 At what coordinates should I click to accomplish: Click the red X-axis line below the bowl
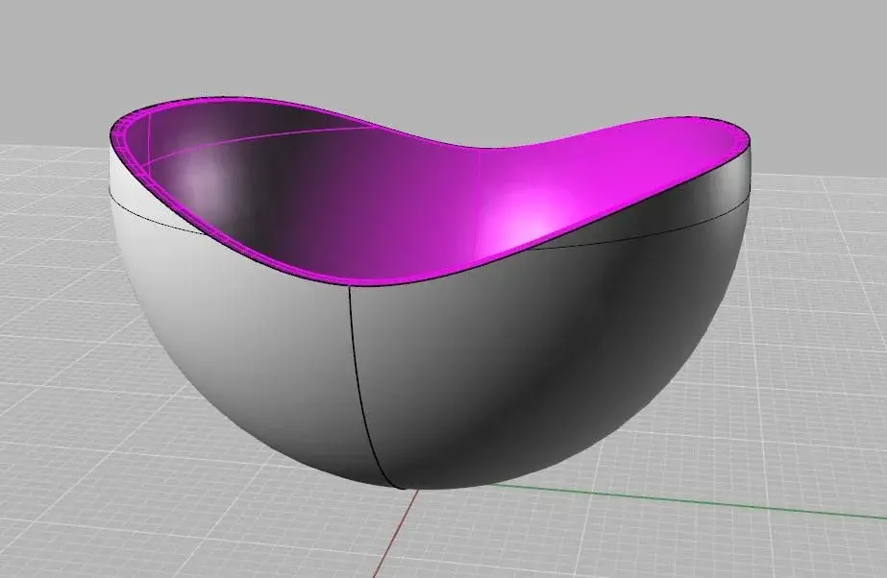394,534
